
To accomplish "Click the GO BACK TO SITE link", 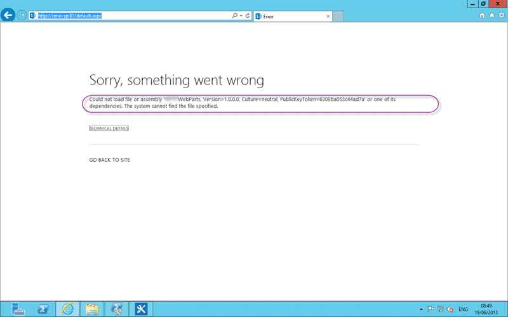I will click(109, 160).
